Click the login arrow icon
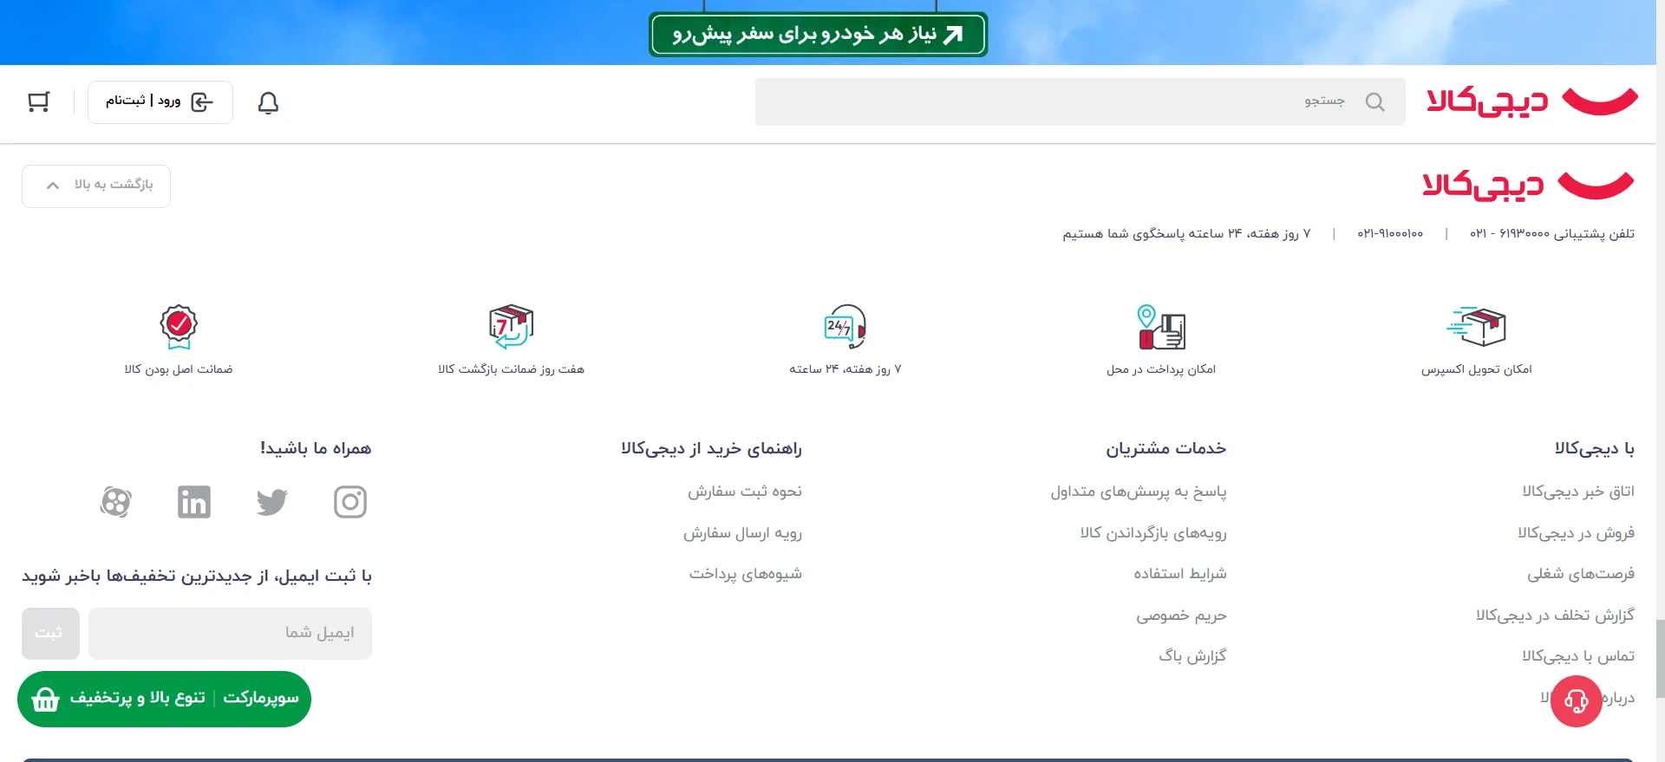Image resolution: width=1665 pixels, height=762 pixels. tap(202, 102)
